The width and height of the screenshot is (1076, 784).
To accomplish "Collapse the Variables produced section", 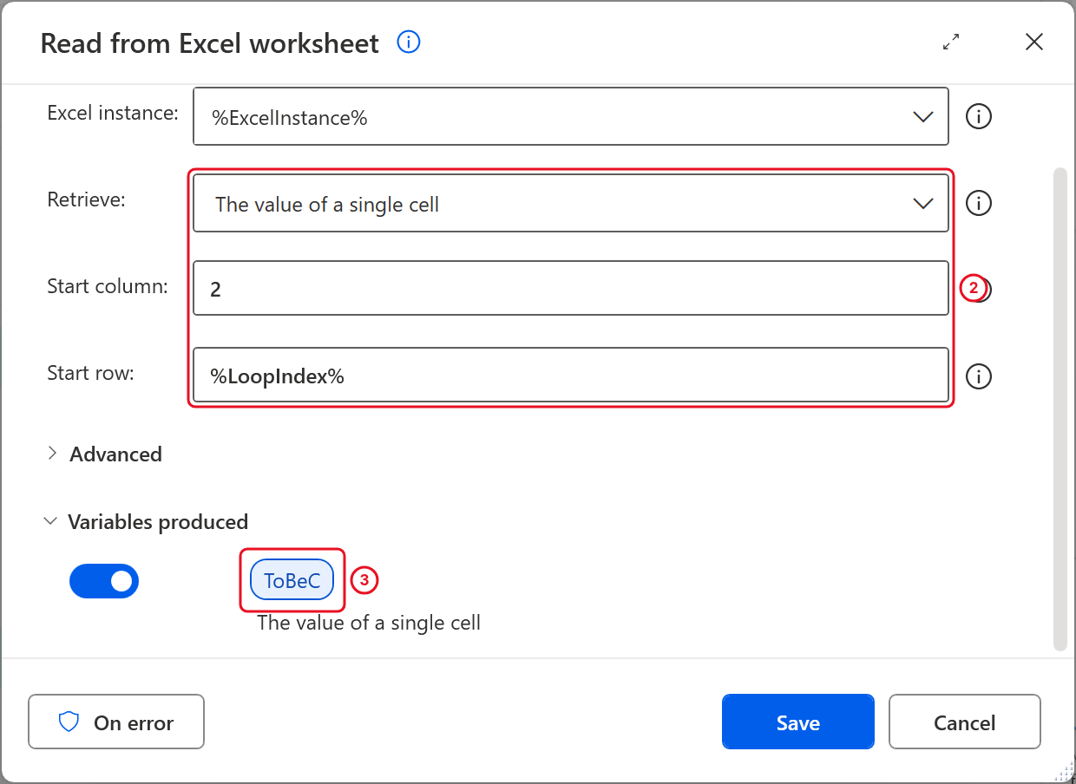I will click(x=146, y=521).
